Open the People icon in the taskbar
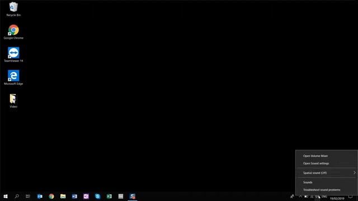Image resolution: width=358 pixels, height=201 pixels. (292, 196)
